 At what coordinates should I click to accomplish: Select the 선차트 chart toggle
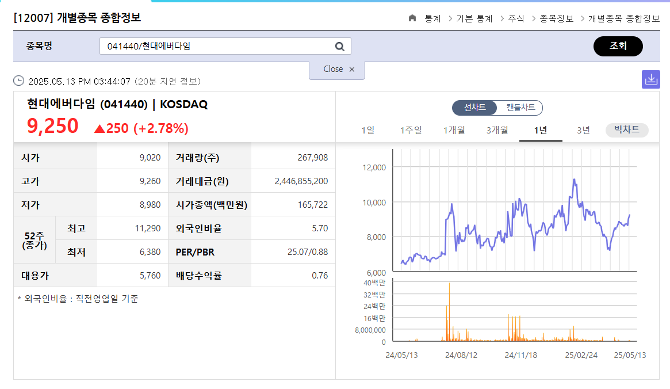[x=474, y=107]
